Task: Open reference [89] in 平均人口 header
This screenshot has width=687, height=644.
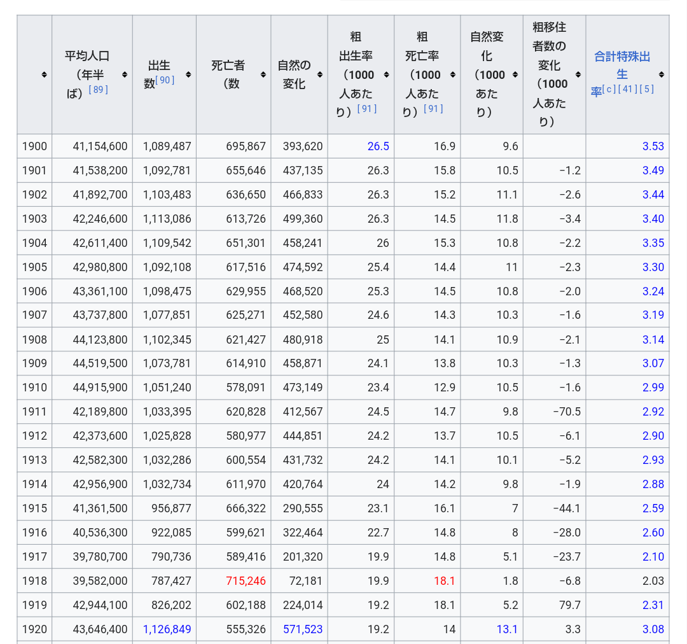Action: (x=98, y=90)
